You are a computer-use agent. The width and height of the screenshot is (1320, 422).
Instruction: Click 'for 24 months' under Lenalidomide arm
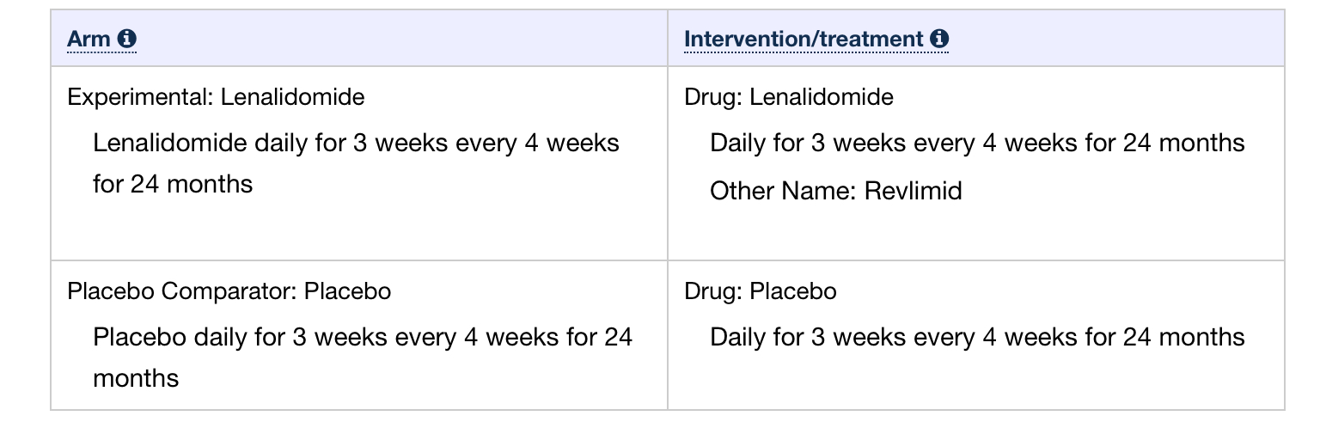173,183
